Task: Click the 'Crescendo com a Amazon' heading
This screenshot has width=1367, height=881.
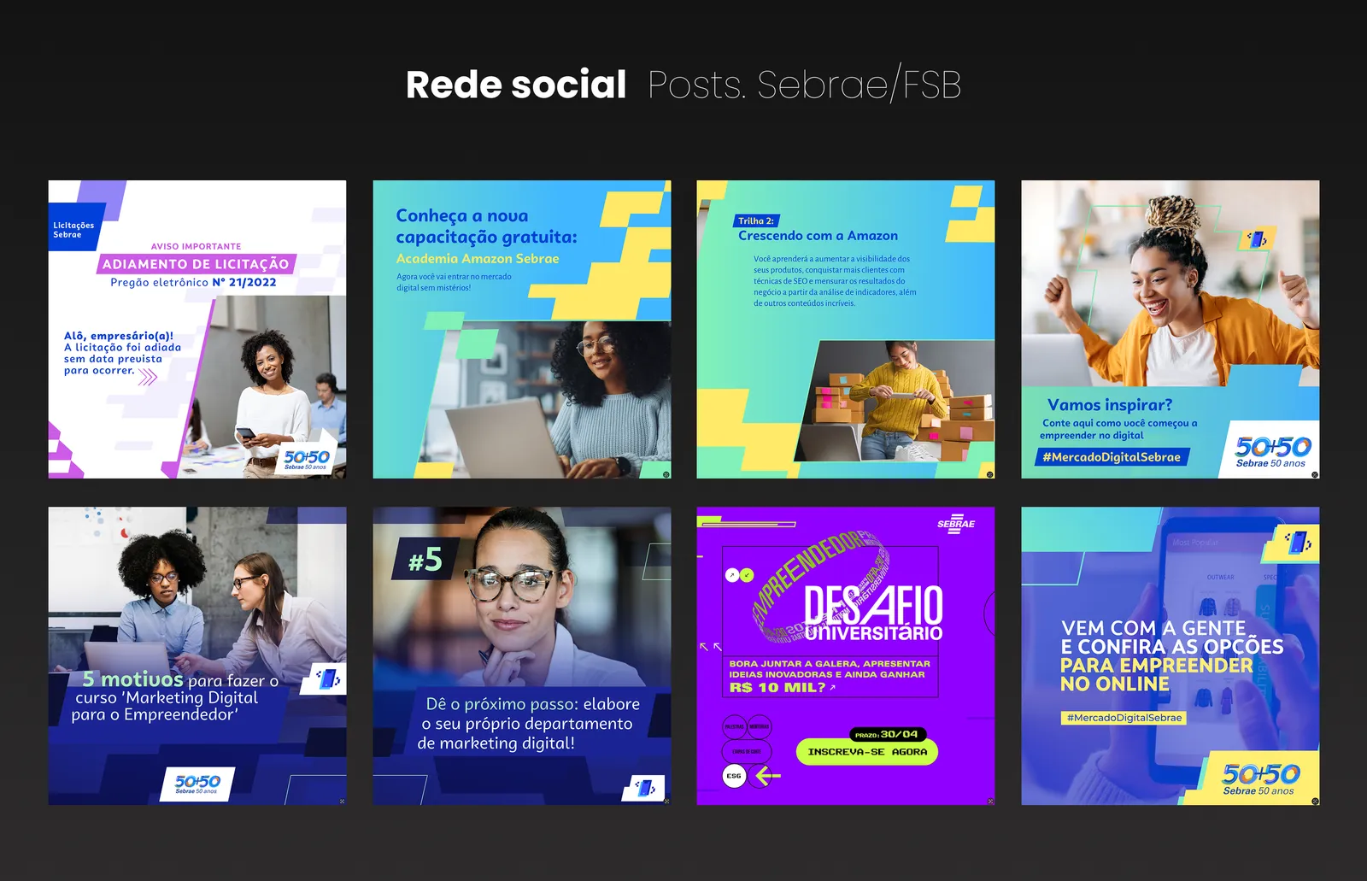Action: tap(818, 236)
